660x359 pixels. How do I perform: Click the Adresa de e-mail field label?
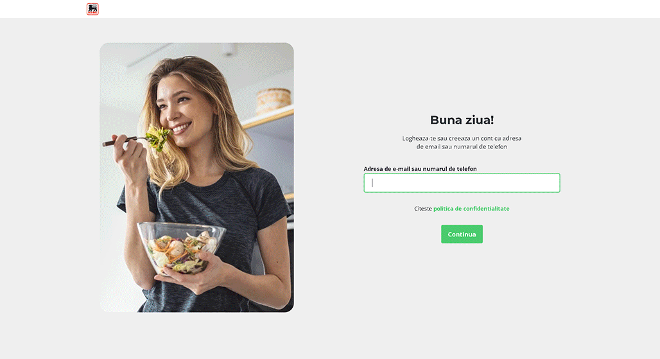420,169
